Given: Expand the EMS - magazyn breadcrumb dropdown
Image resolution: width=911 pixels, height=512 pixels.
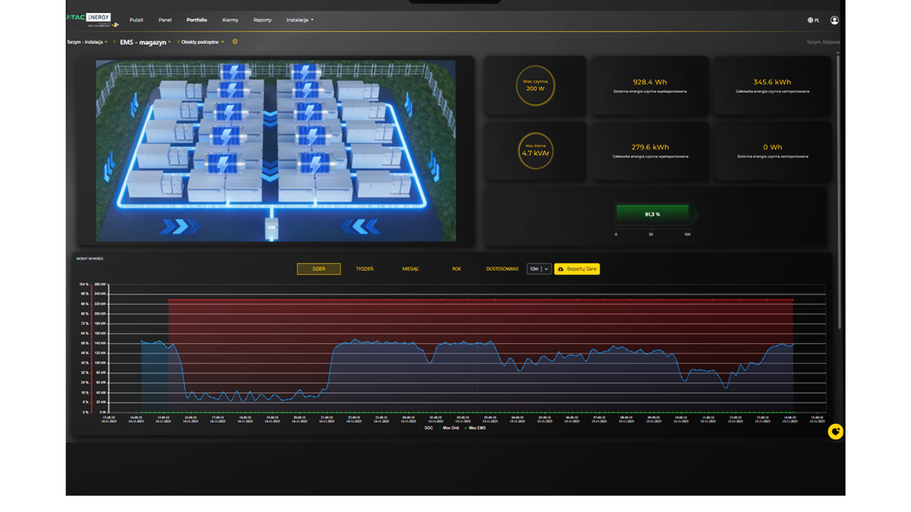Looking at the screenshot, I should point(145,42).
